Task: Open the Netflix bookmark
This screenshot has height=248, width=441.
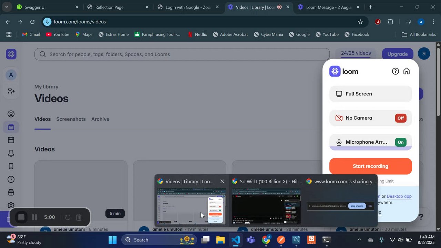Action: pos(197,34)
